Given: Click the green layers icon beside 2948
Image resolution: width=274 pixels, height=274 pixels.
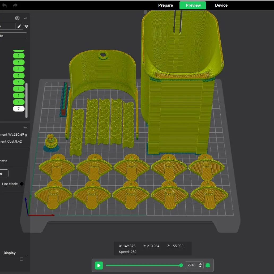Looking at the screenshot, I should pyautogui.click(x=208, y=265).
